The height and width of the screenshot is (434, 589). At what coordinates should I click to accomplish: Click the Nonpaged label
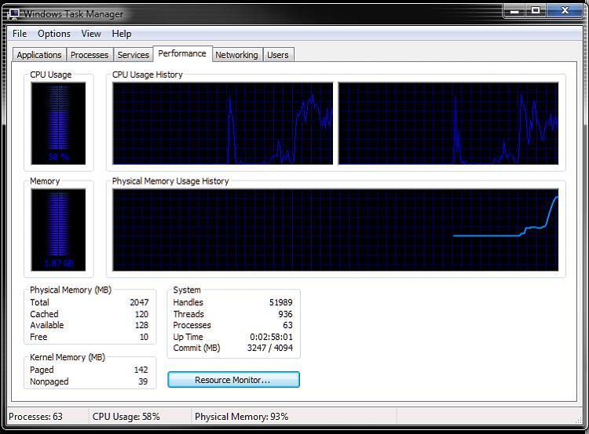[49, 381]
